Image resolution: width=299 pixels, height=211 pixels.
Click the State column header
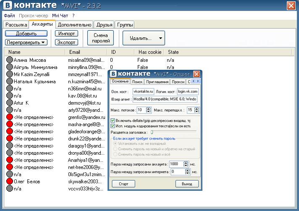coord(228,52)
